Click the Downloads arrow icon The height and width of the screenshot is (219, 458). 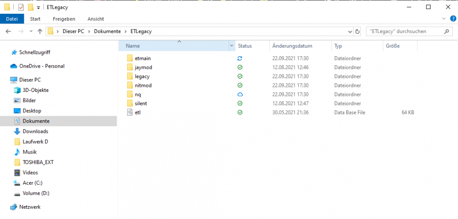point(17,131)
